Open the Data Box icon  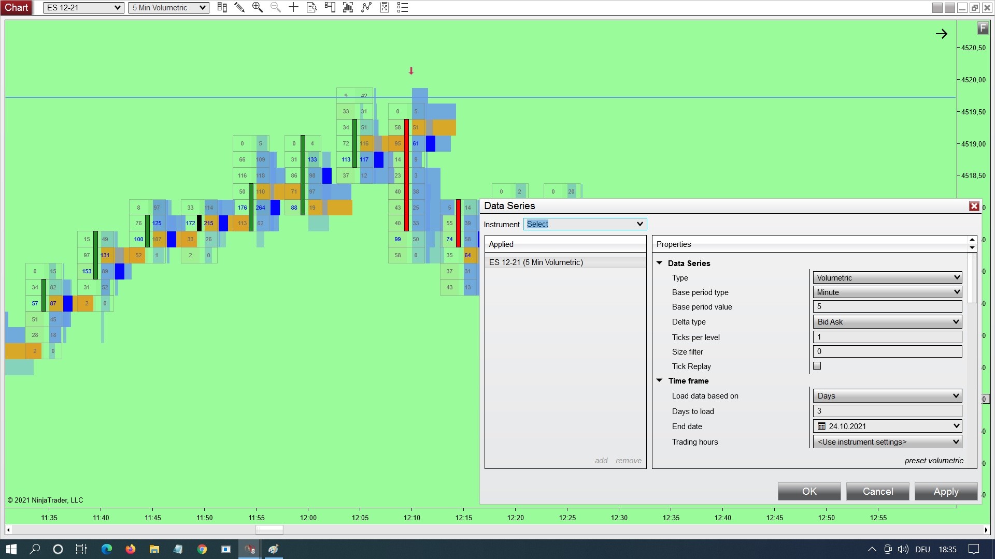(x=311, y=7)
